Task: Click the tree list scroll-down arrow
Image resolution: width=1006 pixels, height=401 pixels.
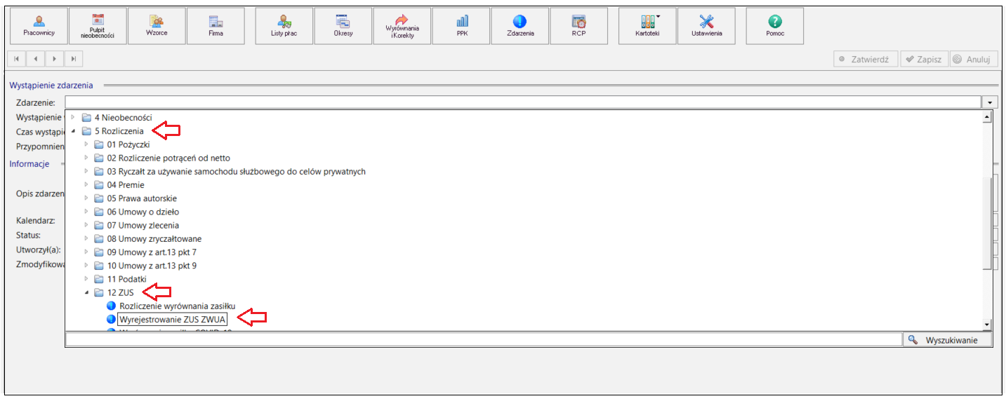Action: [987, 325]
